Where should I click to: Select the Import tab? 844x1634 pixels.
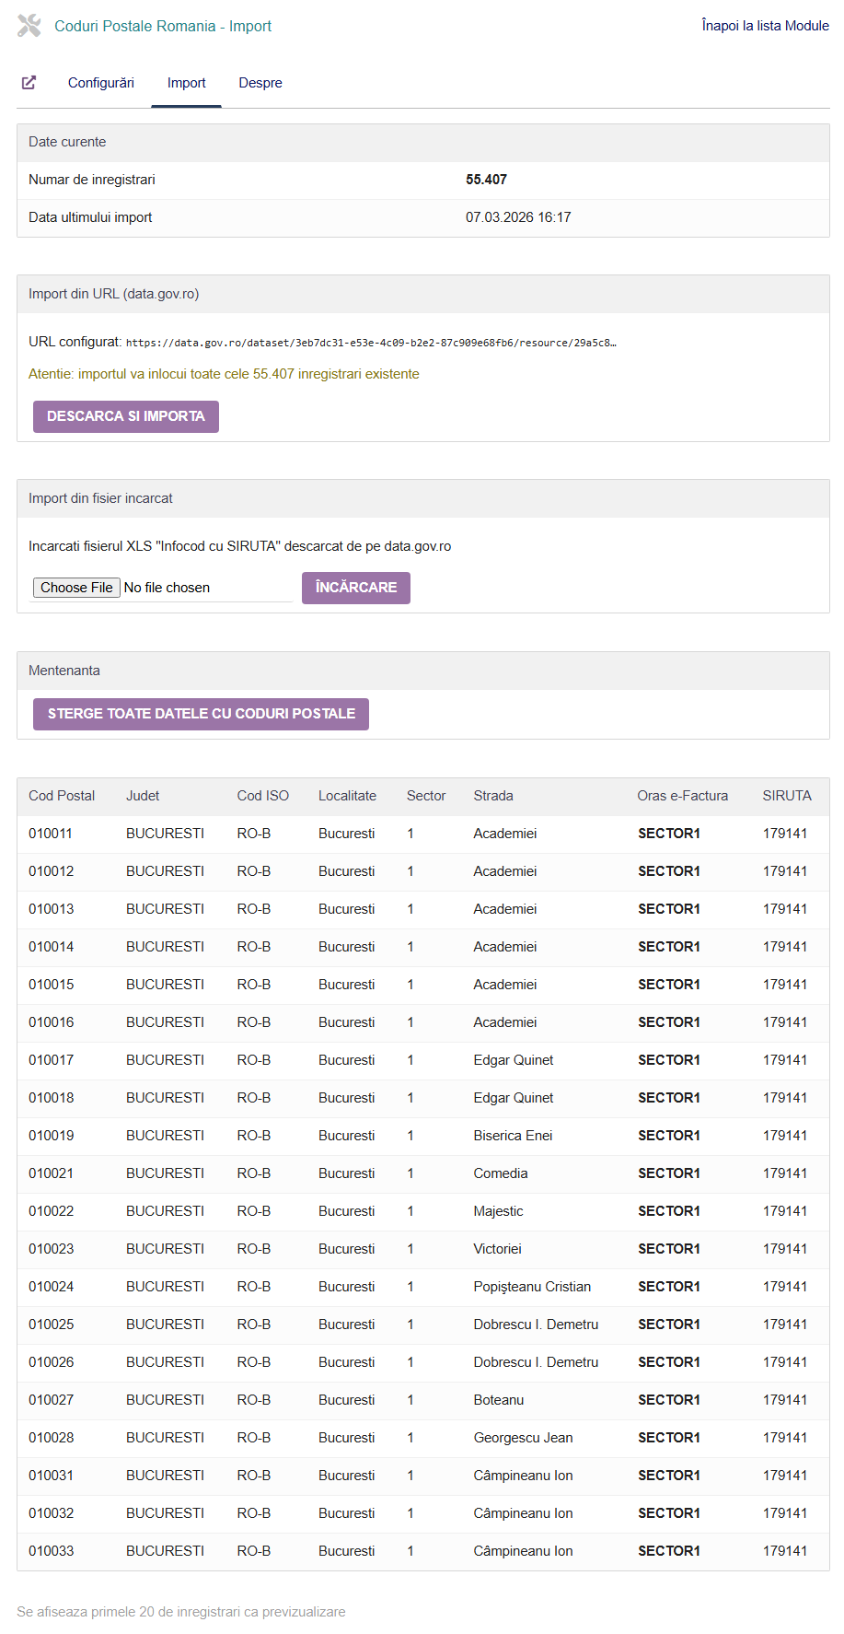pos(186,83)
